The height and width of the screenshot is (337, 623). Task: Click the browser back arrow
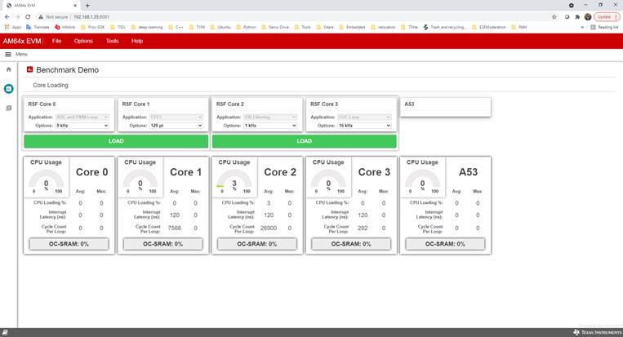7,16
